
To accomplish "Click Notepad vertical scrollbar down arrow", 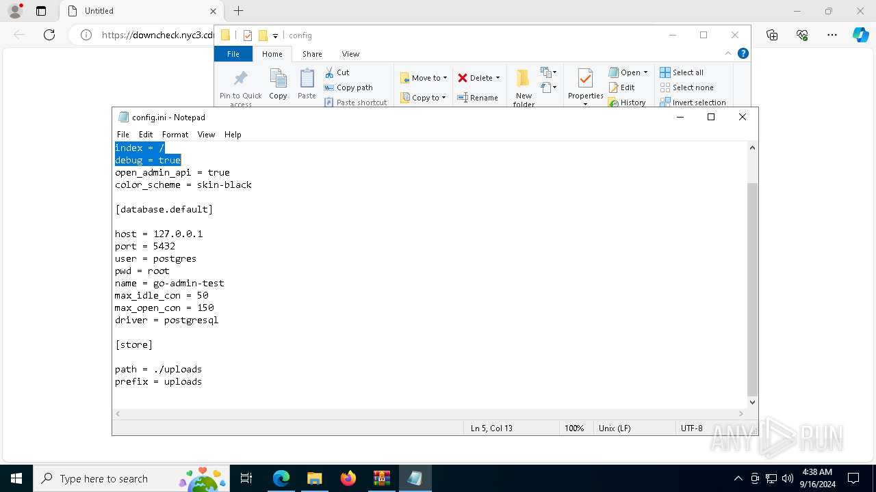I will pos(752,402).
